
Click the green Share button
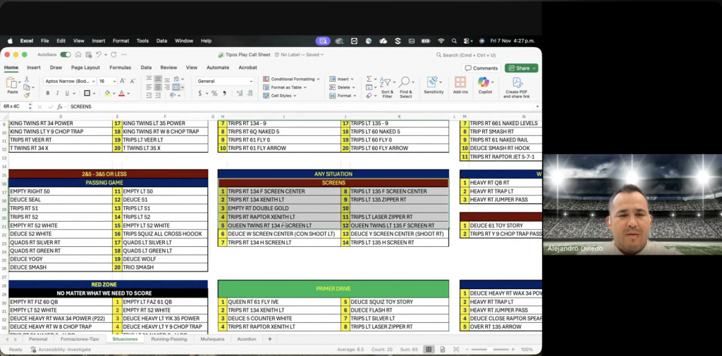tap(521, 68)
